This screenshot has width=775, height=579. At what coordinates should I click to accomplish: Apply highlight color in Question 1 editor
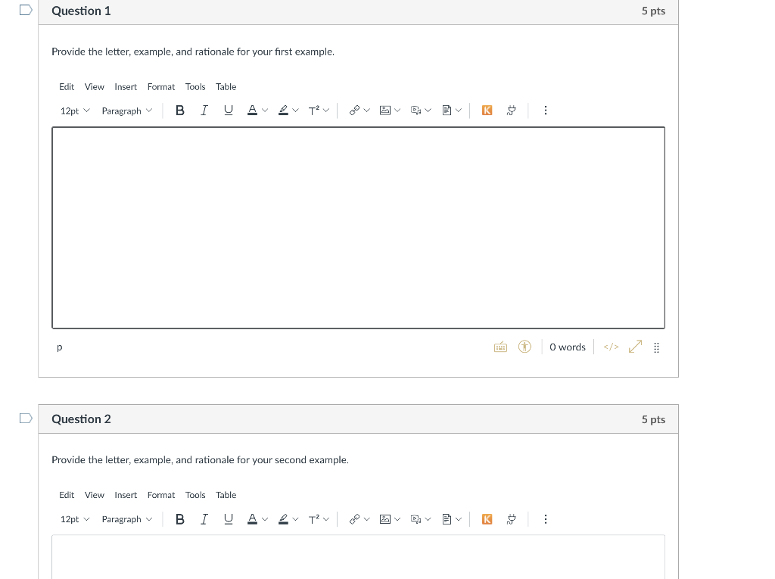click(x=283, y=111)
